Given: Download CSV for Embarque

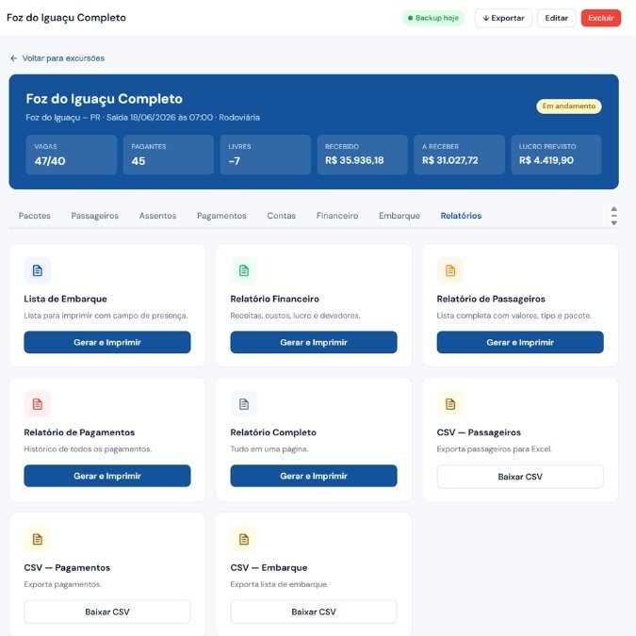Looking at the screenshot, I should 314,612.
